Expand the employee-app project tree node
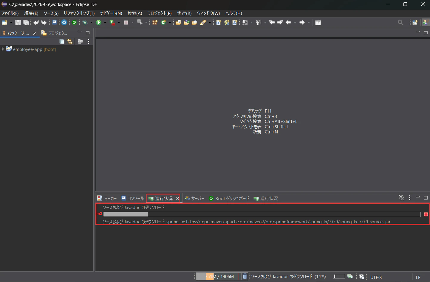This screenshot has height=282, width=430. coord(3,49)
